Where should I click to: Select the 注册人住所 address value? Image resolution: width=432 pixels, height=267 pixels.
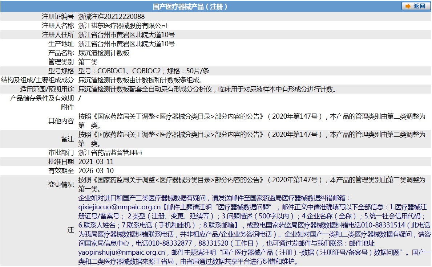pos(126,35)
